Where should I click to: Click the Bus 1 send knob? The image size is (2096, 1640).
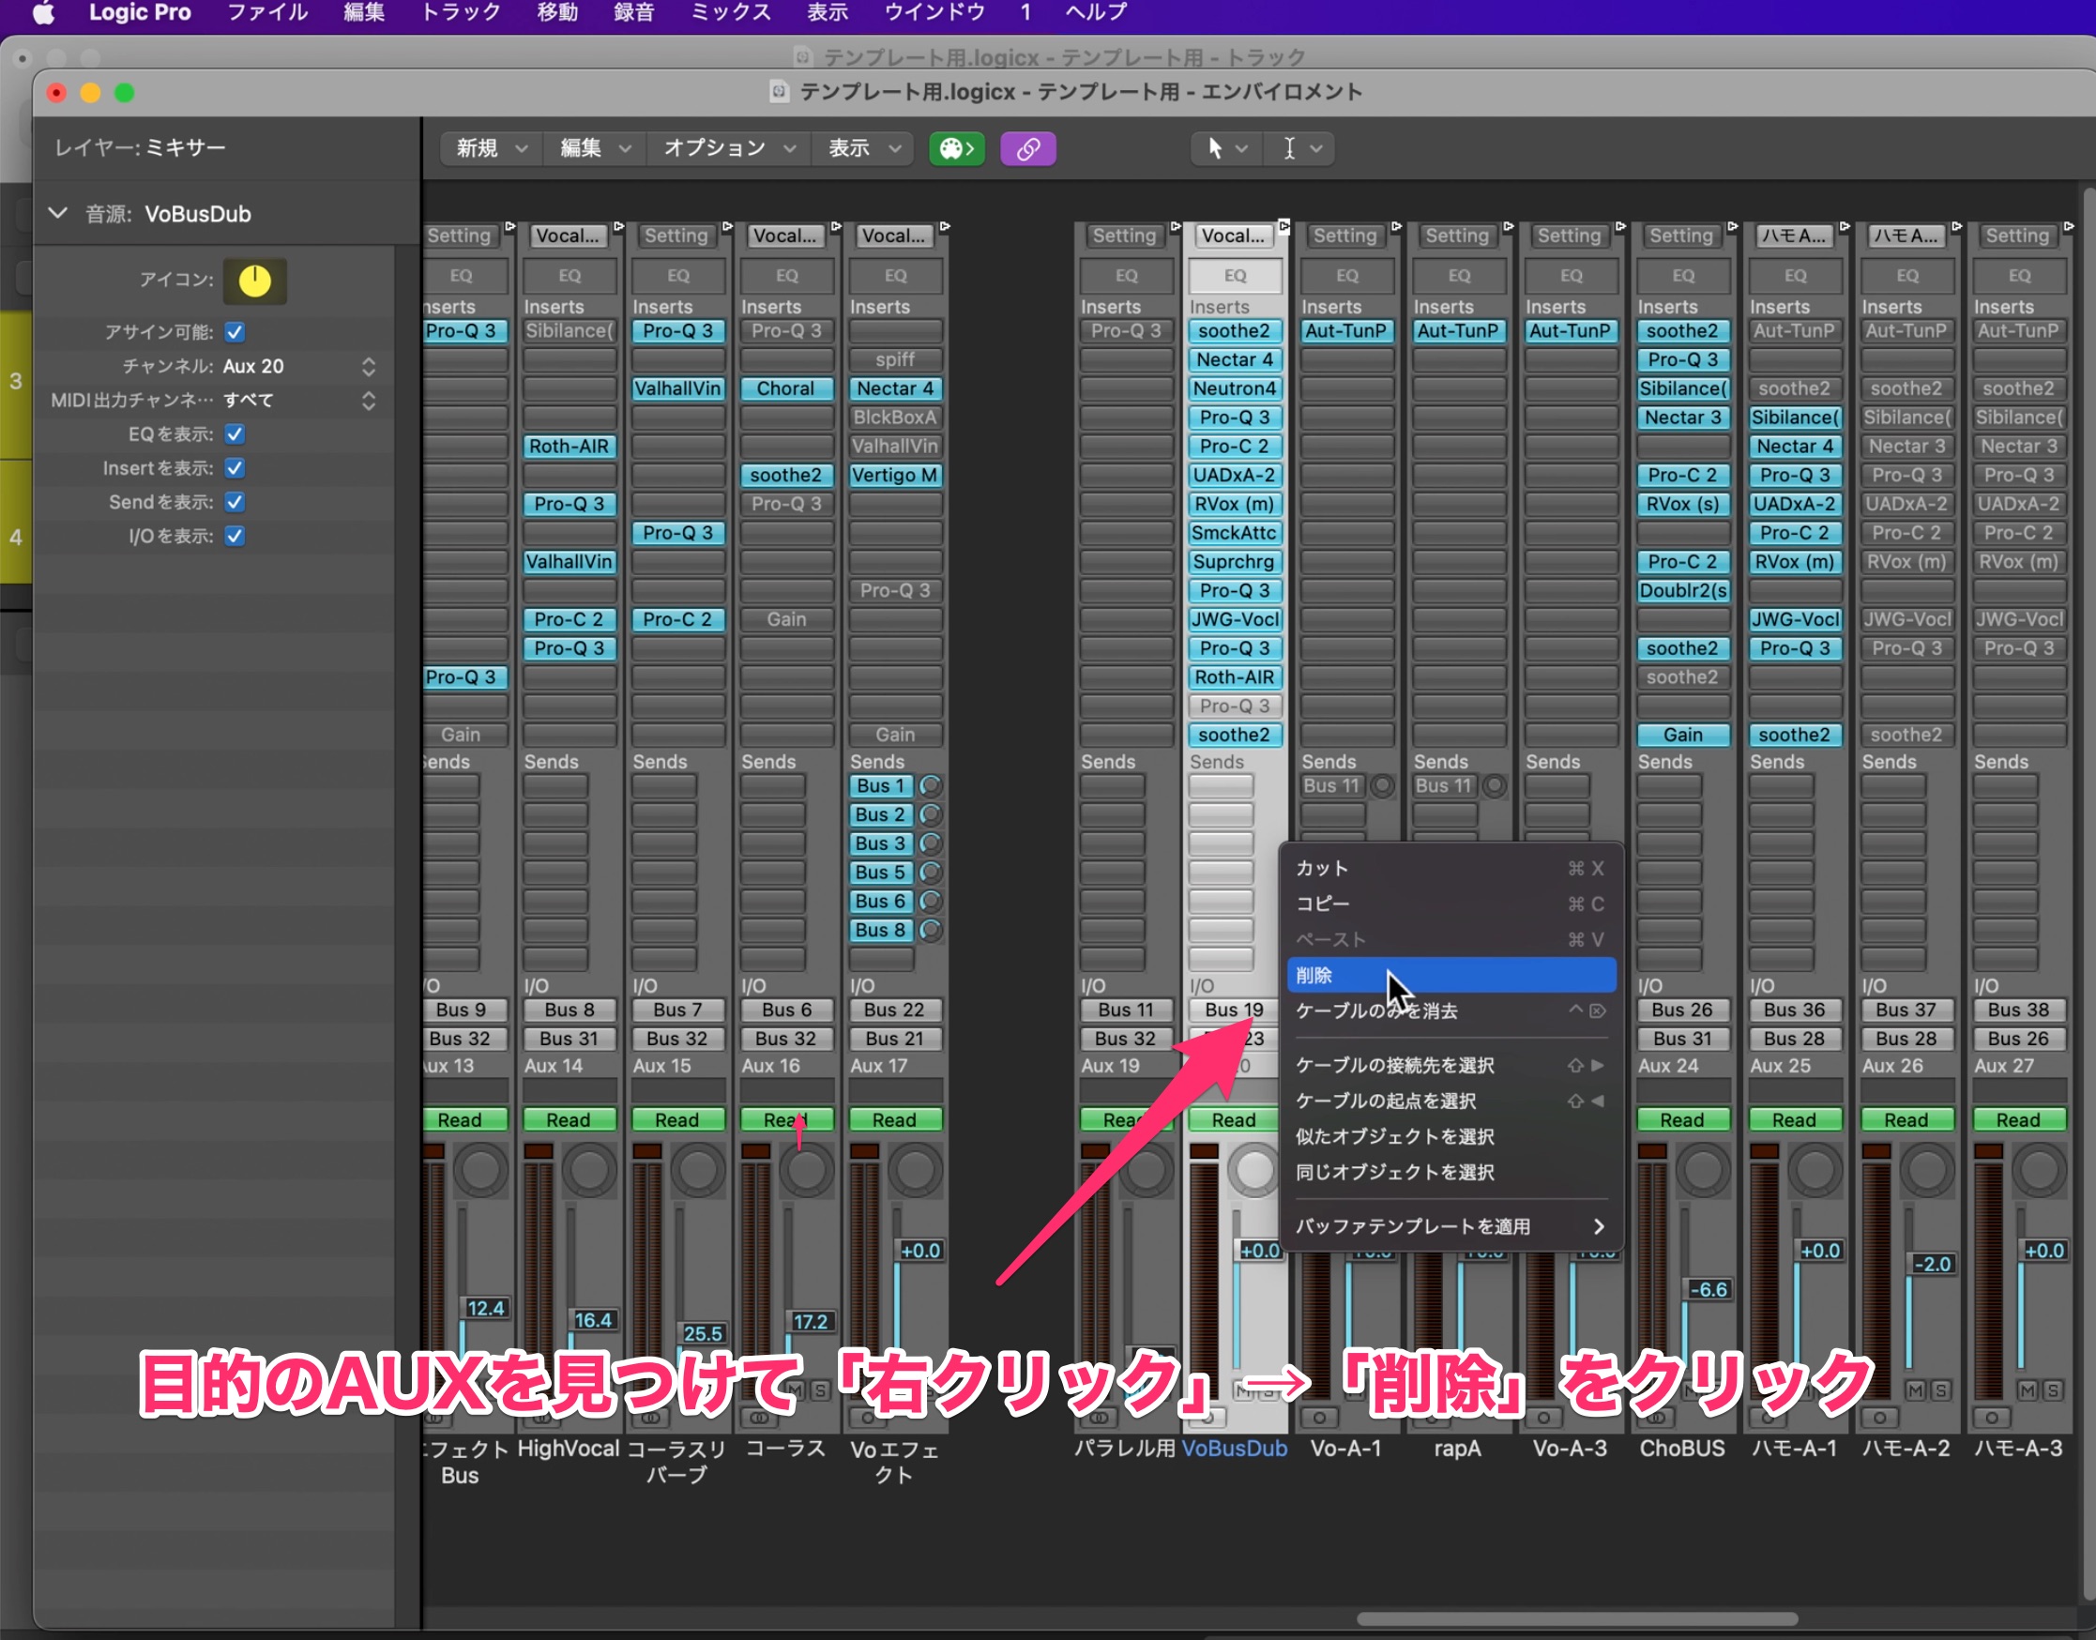point(930,786)
